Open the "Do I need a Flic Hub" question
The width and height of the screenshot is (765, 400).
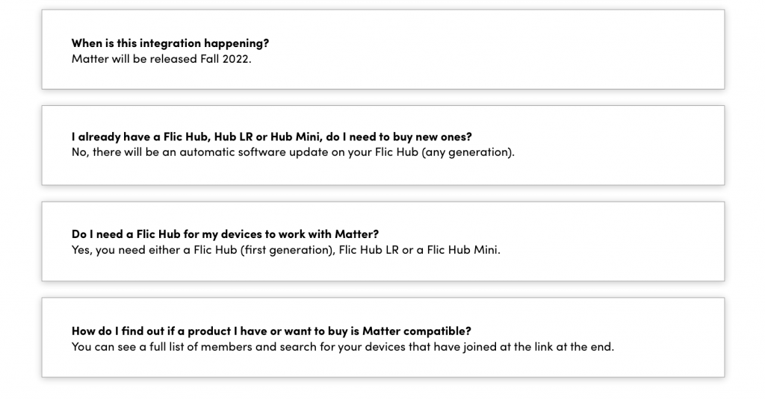(226, 234)
